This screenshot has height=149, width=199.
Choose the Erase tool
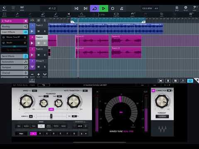(x=43, y=14)
